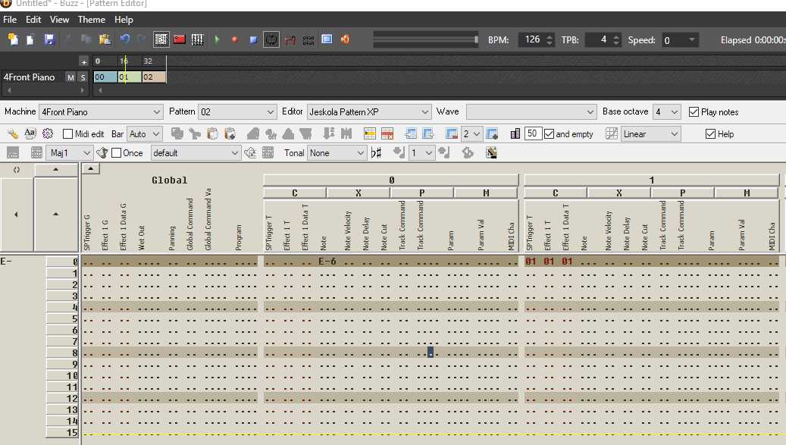Viewport: 786px width, 445px height.
Task: Click the blue Stop button
Action: (253, 39)
